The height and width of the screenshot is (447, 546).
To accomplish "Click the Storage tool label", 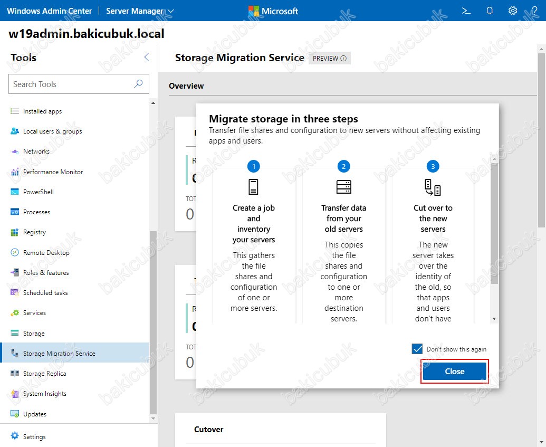I will (34, 333).
